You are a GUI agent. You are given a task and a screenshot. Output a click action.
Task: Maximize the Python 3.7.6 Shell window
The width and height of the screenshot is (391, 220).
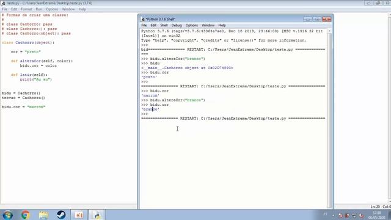point(317,19)
